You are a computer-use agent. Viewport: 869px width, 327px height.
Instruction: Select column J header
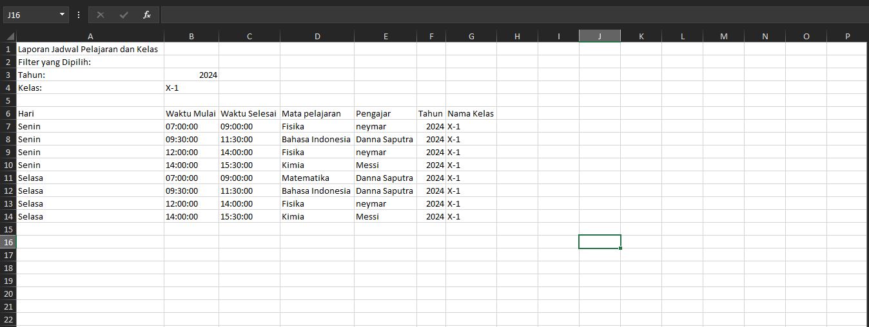click(600, 37)
